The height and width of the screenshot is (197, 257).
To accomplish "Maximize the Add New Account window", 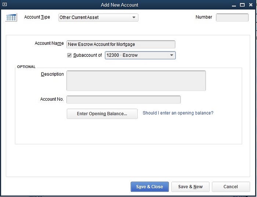I will coord(242,5).
